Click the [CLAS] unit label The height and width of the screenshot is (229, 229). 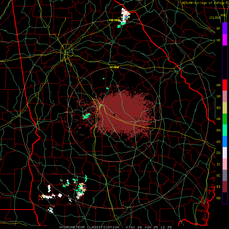coord(215,18)
